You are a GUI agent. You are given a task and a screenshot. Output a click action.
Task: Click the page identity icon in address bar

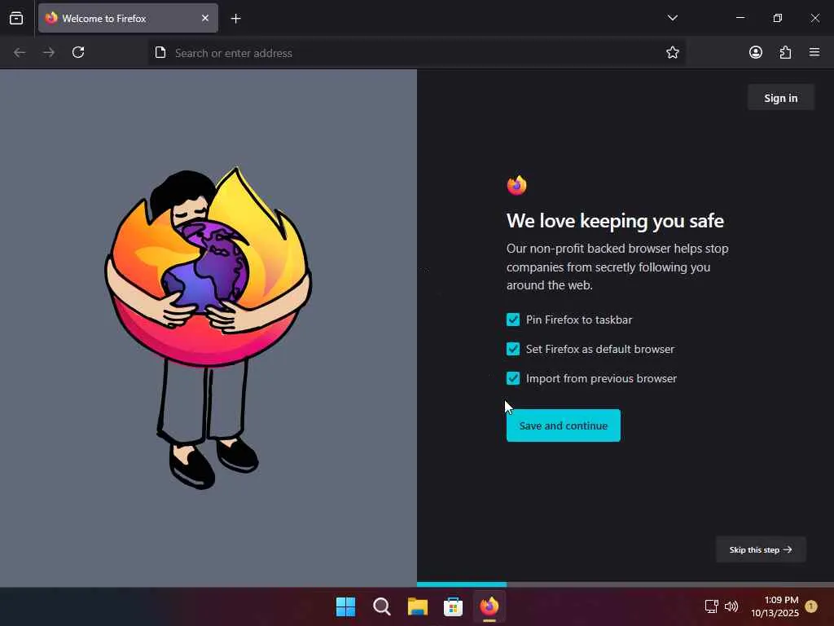pyautogui.click(x=160, y=52)
